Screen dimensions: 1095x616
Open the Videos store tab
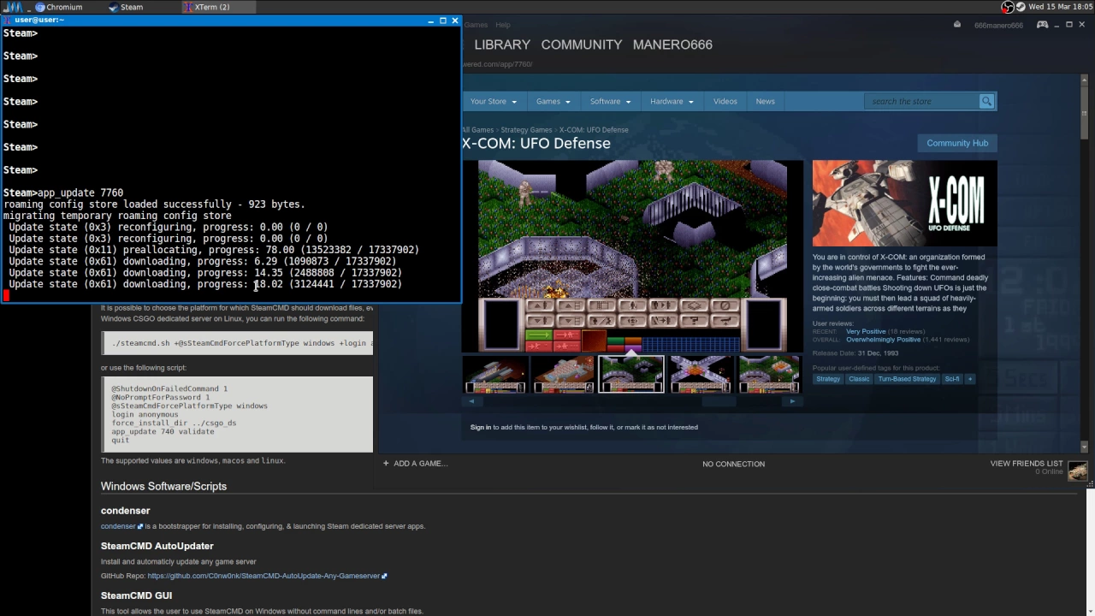click(725, 101)
